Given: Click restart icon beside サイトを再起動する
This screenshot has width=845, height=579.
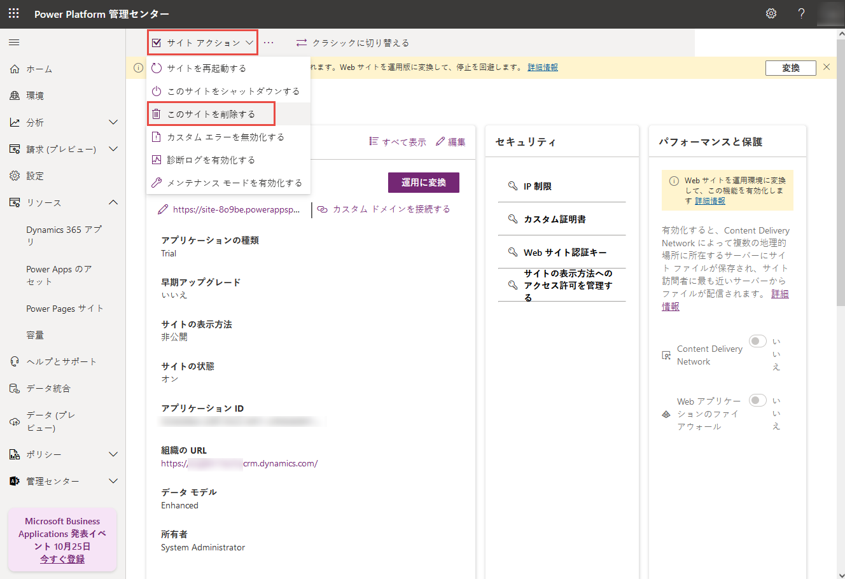Looking at the screenshot, I should pos(157,68).
